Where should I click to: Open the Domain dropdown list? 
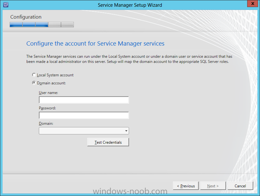(84, 131)
